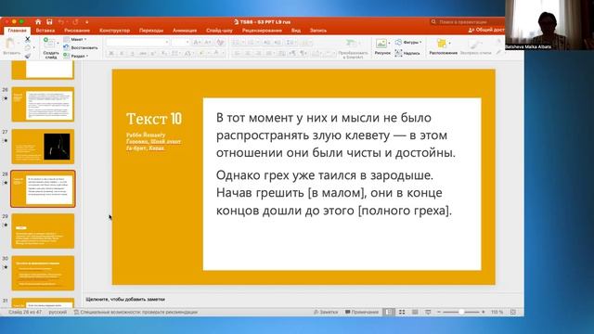Screen dimensions: 594x334
Task: Toggle bold formatting
Action: click(111, 54)
